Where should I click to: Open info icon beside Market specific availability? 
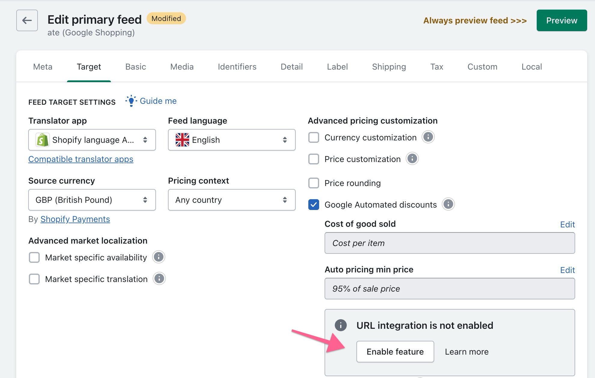(159, 257)
